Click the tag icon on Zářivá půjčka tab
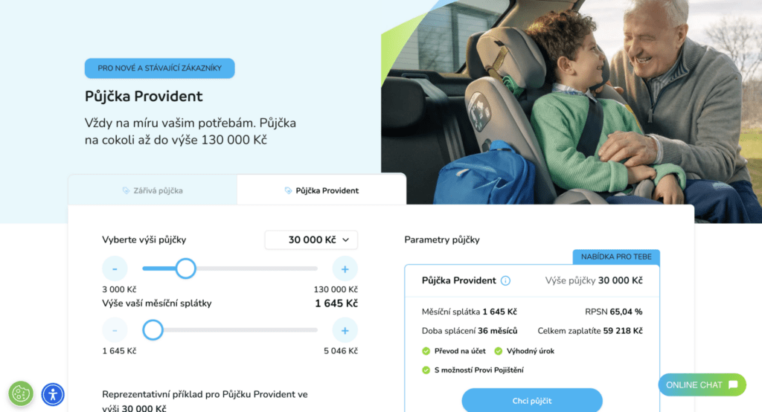762x412 pixels. [126, 190]
